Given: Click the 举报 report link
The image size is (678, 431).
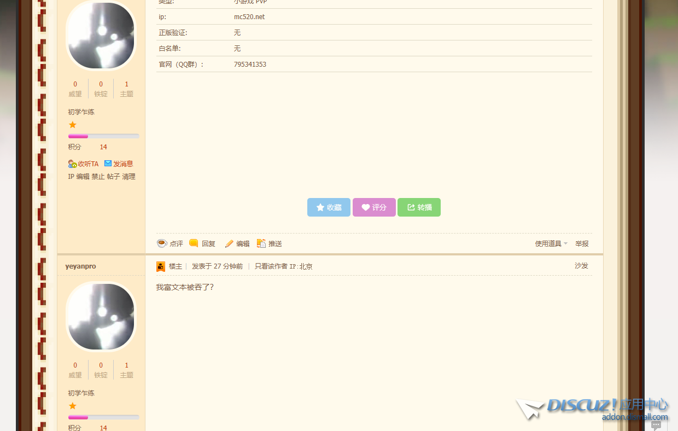Looking at the screenshot, I should tap(582, 244).
